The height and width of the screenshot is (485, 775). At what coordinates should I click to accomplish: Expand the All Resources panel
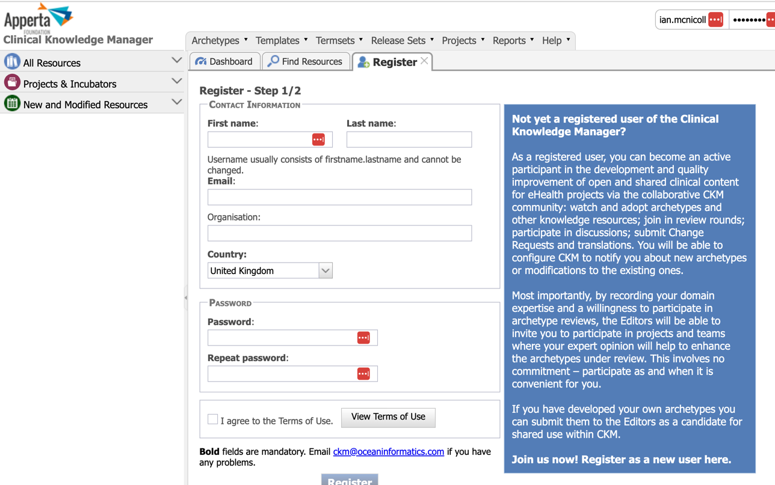click(176, 60)
